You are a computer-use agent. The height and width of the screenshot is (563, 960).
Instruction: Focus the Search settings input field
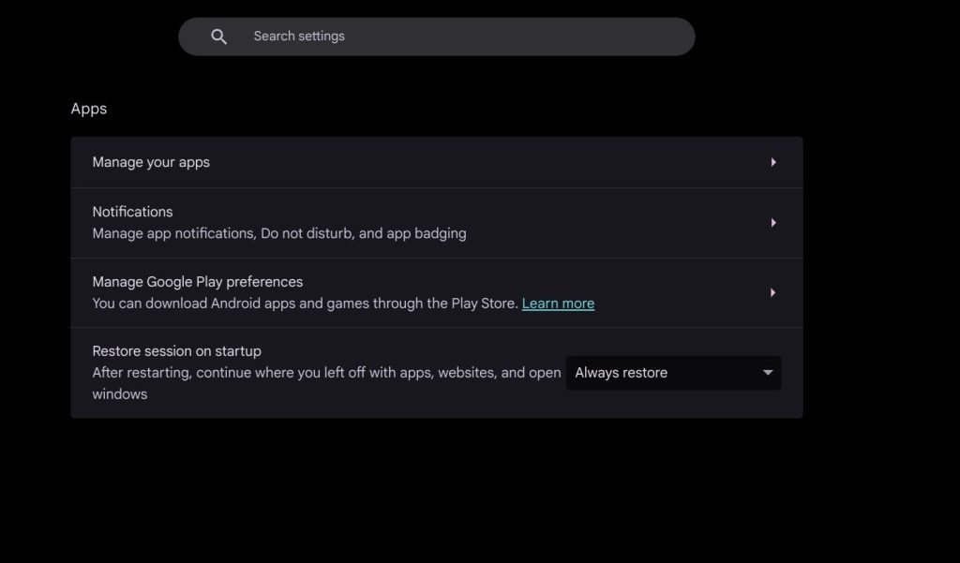coord(450,37)
